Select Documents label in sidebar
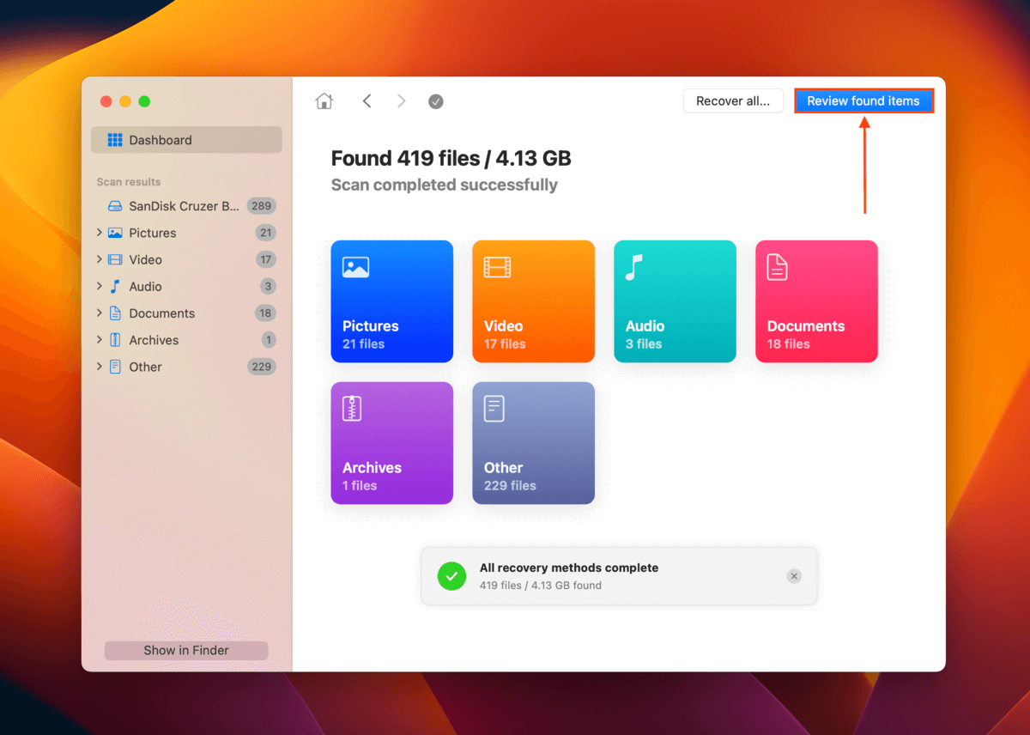Screen dimensions: 1030x735 162,313
